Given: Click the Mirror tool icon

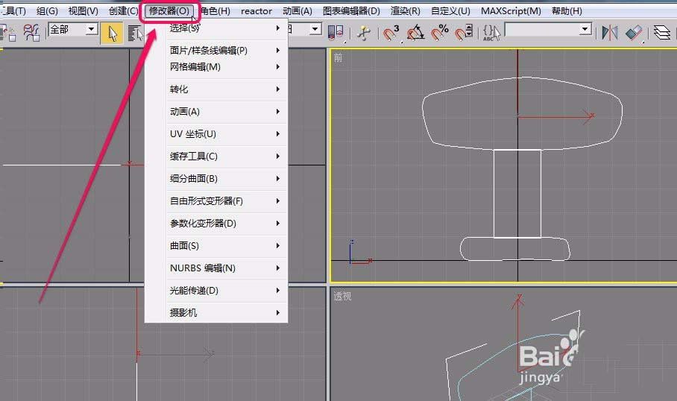Looking at the screenshot, I should click(x=610, y=32).
